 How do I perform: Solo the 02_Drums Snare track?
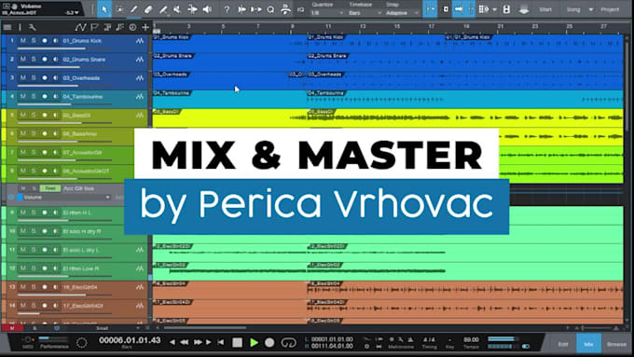click(x=34, y=59)
